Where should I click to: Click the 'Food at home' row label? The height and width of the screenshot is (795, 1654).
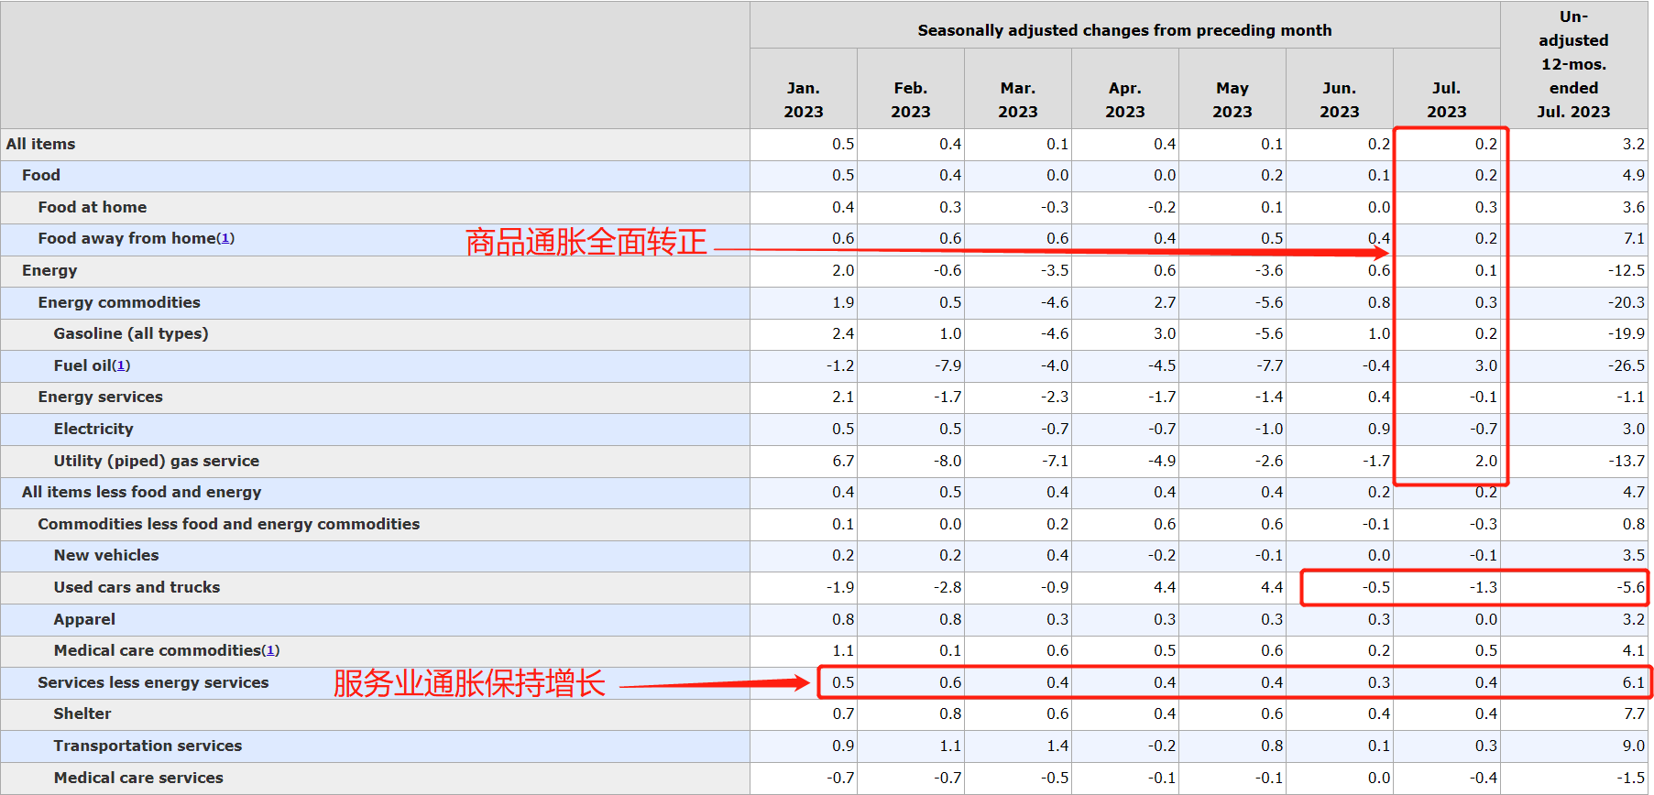(x=93, y=207)
